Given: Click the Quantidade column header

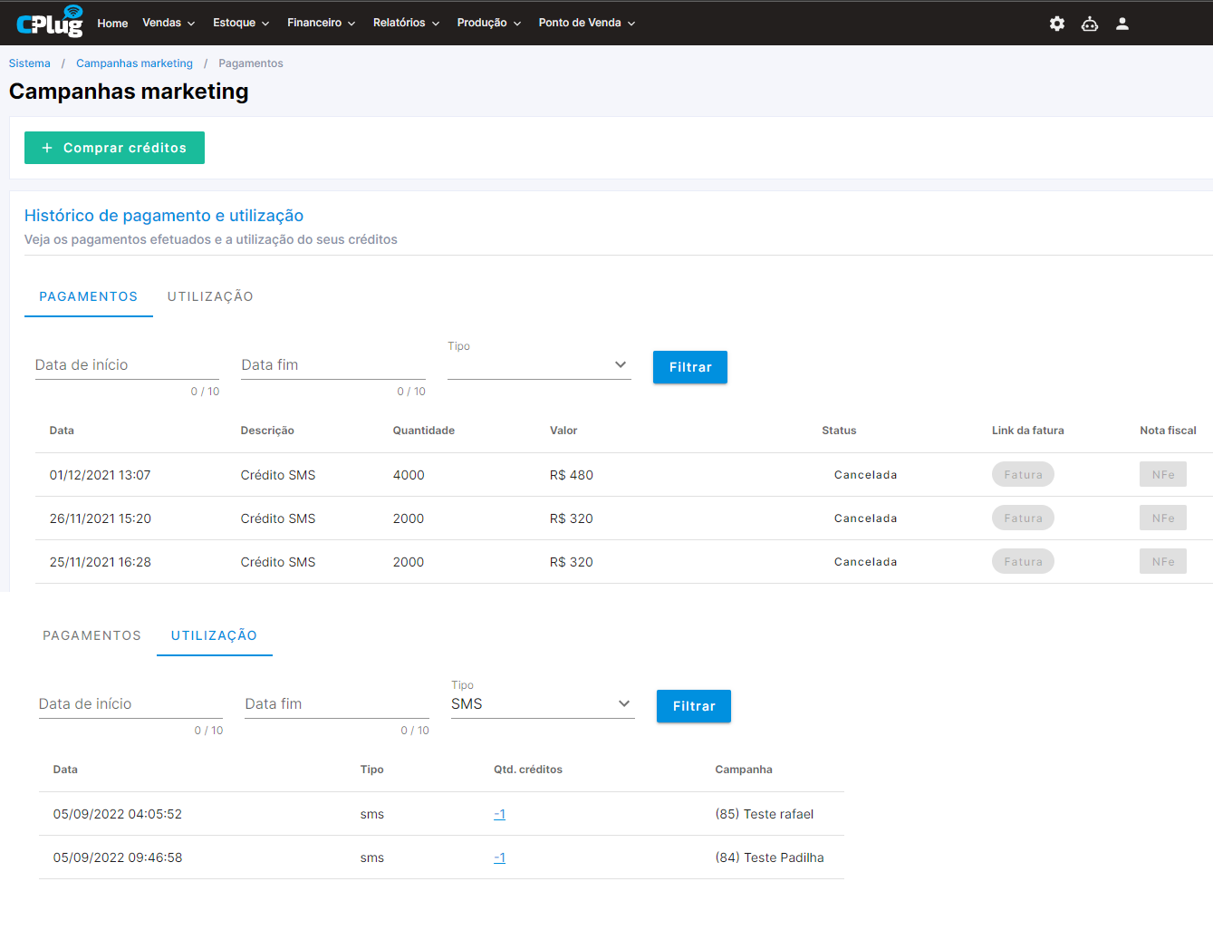Looking at the screenshot, I should pos(424,431).
